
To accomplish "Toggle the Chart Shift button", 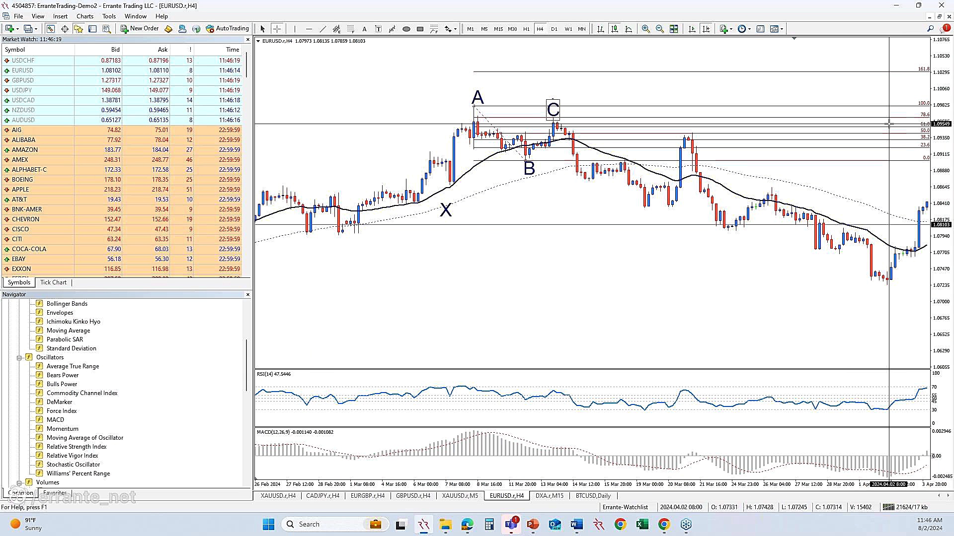I will pyautogui.click(x=706, y=29).
